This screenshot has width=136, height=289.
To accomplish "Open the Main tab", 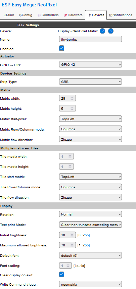I will point(9,15).
